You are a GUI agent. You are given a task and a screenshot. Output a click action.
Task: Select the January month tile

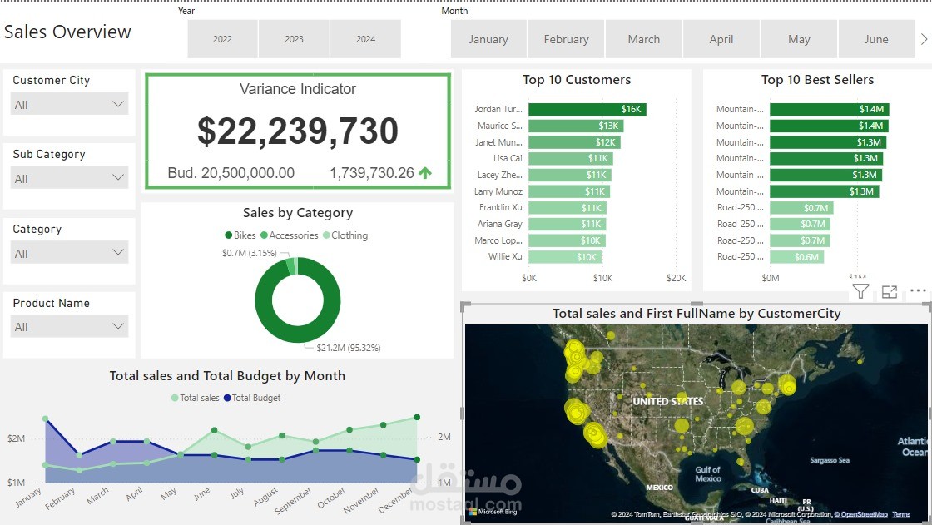pos(488,39)
